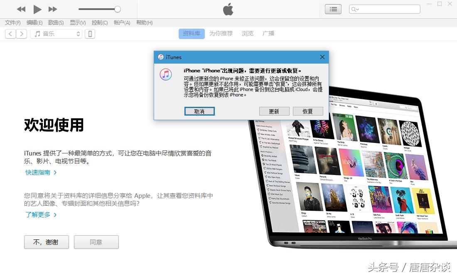This screenshot has height=276, width=457.
Task: Click 恢复 to restore the iPhone
Action: [308, 111]
